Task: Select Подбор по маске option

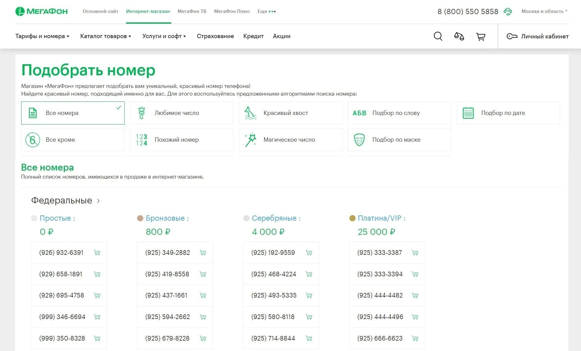Action: [400, 140]
